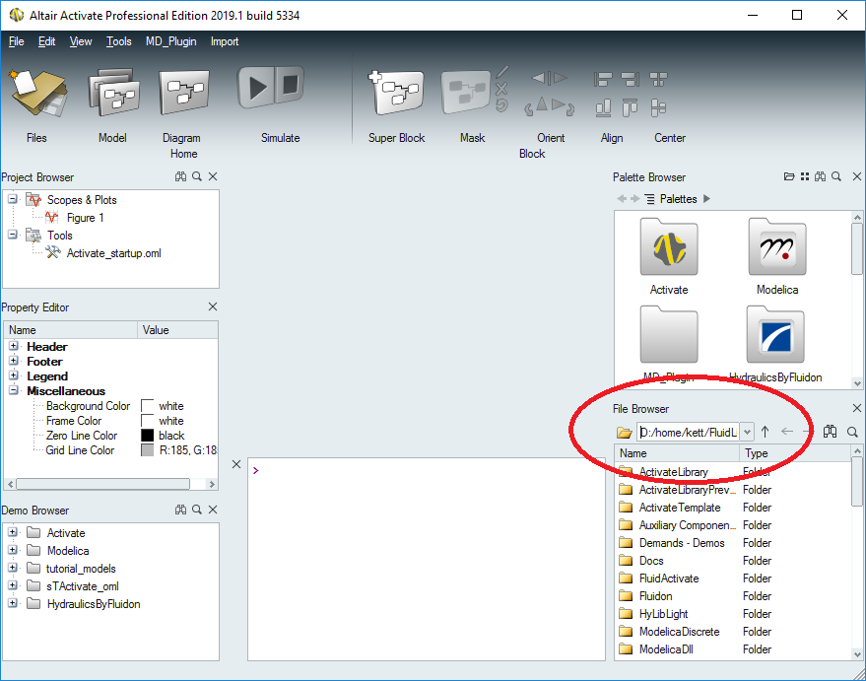Click search magnifier in Palette Browser
Screen dimensions: 866x681
(x=836, y=176)
